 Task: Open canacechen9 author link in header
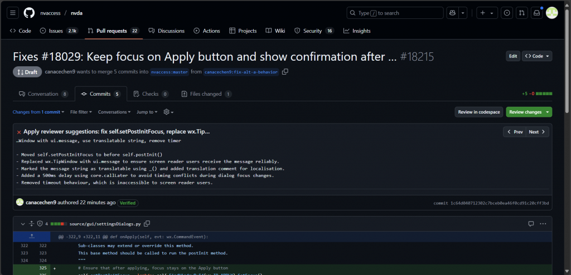[x=60, y=72]
